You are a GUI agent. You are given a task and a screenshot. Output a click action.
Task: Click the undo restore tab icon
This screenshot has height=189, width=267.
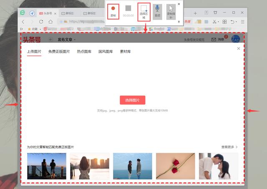pos(232,22)
